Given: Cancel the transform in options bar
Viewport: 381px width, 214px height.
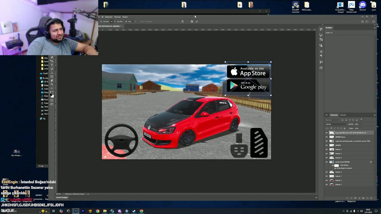Looking at the screenshot, I should [192, 21].
